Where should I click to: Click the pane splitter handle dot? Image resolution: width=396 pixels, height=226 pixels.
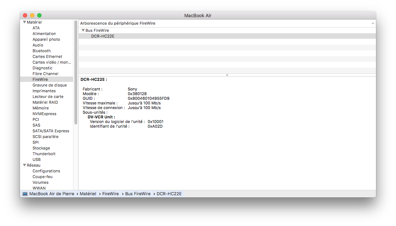coord(227,75)
